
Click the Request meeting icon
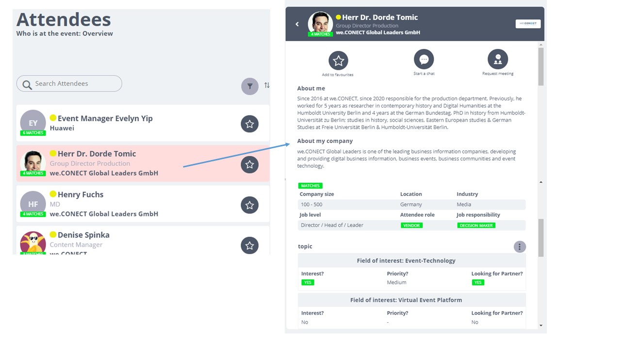point(498,59)
